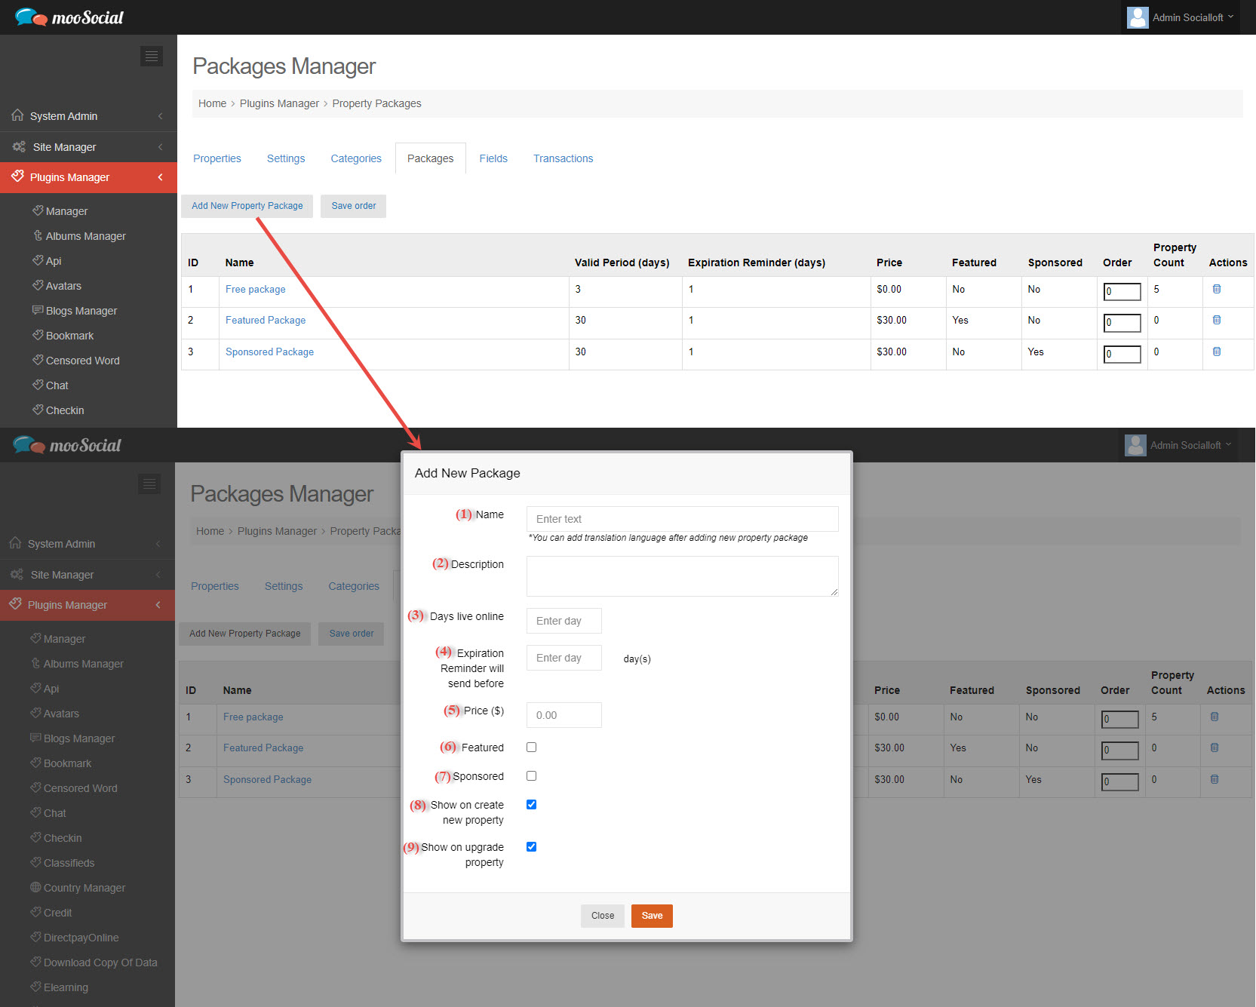Click the Property Count column header in top table
The width and height of the screenshot is (1256, 1007).
[1175, 255]
